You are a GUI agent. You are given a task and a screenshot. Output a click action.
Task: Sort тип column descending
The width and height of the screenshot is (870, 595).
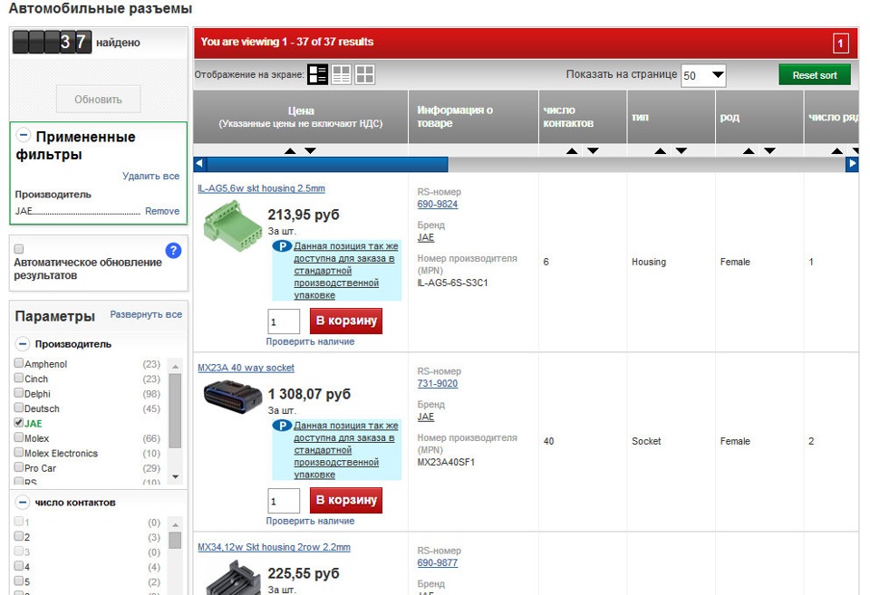[x=681, y=151]
